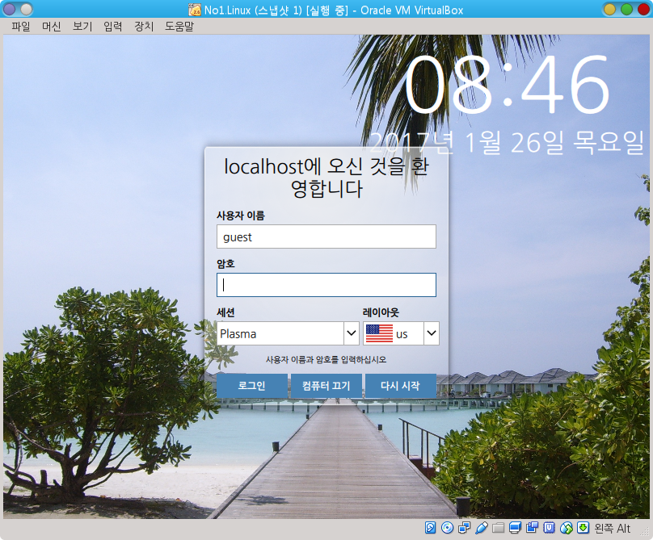Open the 보기 menu
Screen dimensions: 653x540
coord(82,27)
